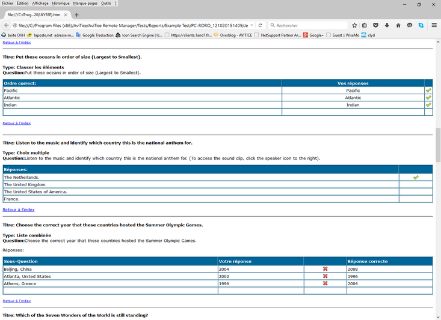Open laposte.net bookmark

coord(51,35)
